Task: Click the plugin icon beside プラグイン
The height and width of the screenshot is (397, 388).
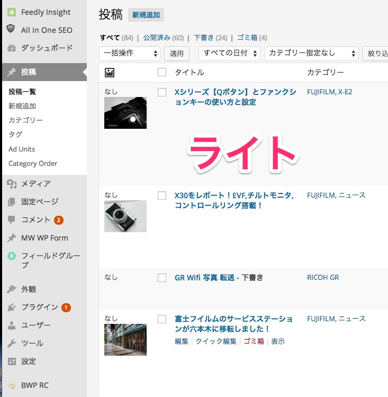Action: point(12,307)
